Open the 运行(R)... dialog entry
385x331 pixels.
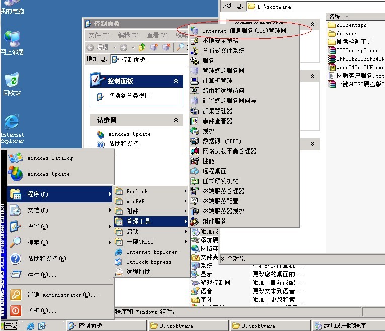60,274
